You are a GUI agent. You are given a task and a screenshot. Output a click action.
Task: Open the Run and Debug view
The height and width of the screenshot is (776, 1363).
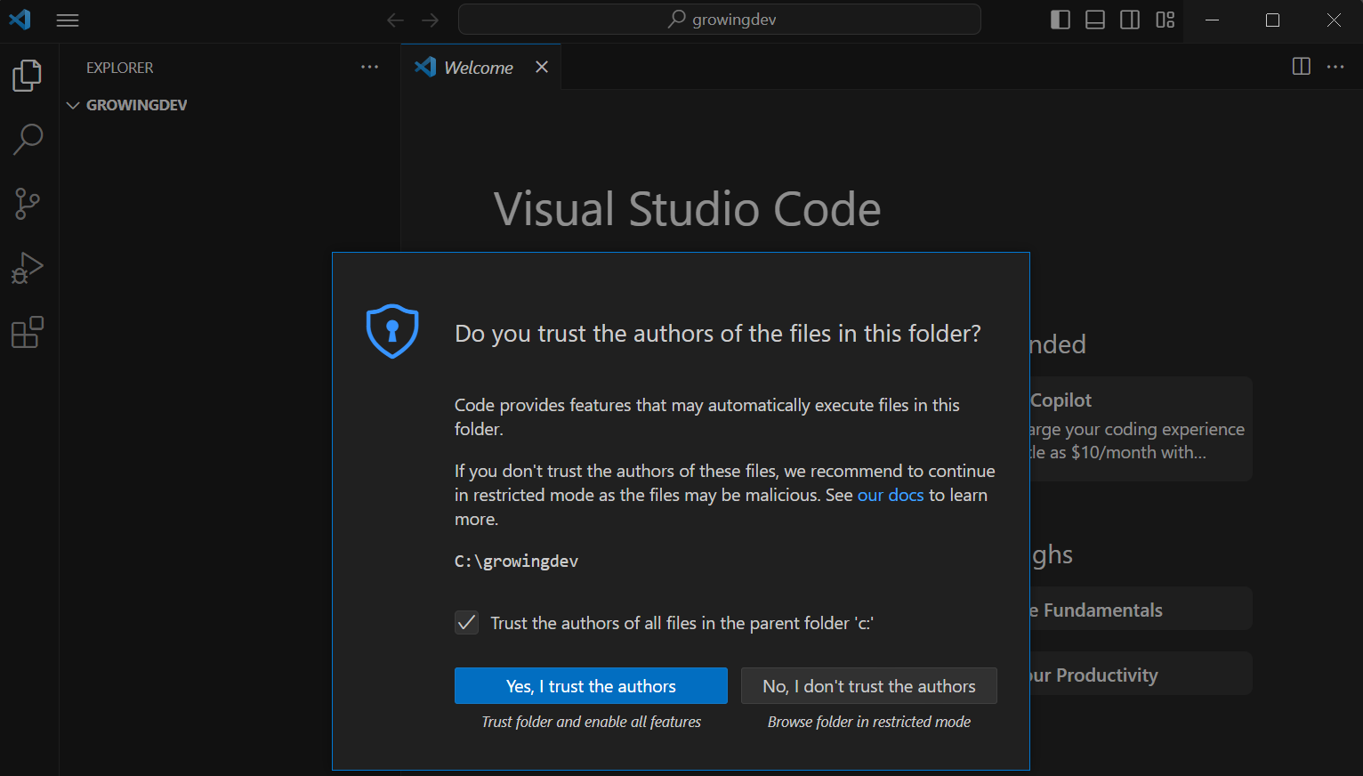pos(28,268)
